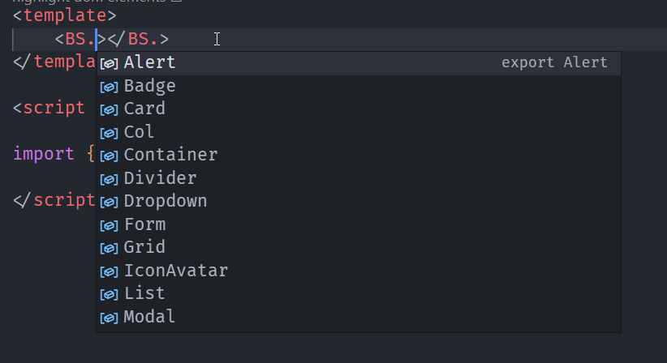Click the symbol icon beside Grid
The width and height of the screenshot is (667, 363).
(109, 249)
